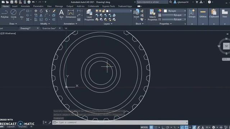This screenshot has width=230, height=129.
Task: Click the object color wheel icon
Action: pos(160,11)
